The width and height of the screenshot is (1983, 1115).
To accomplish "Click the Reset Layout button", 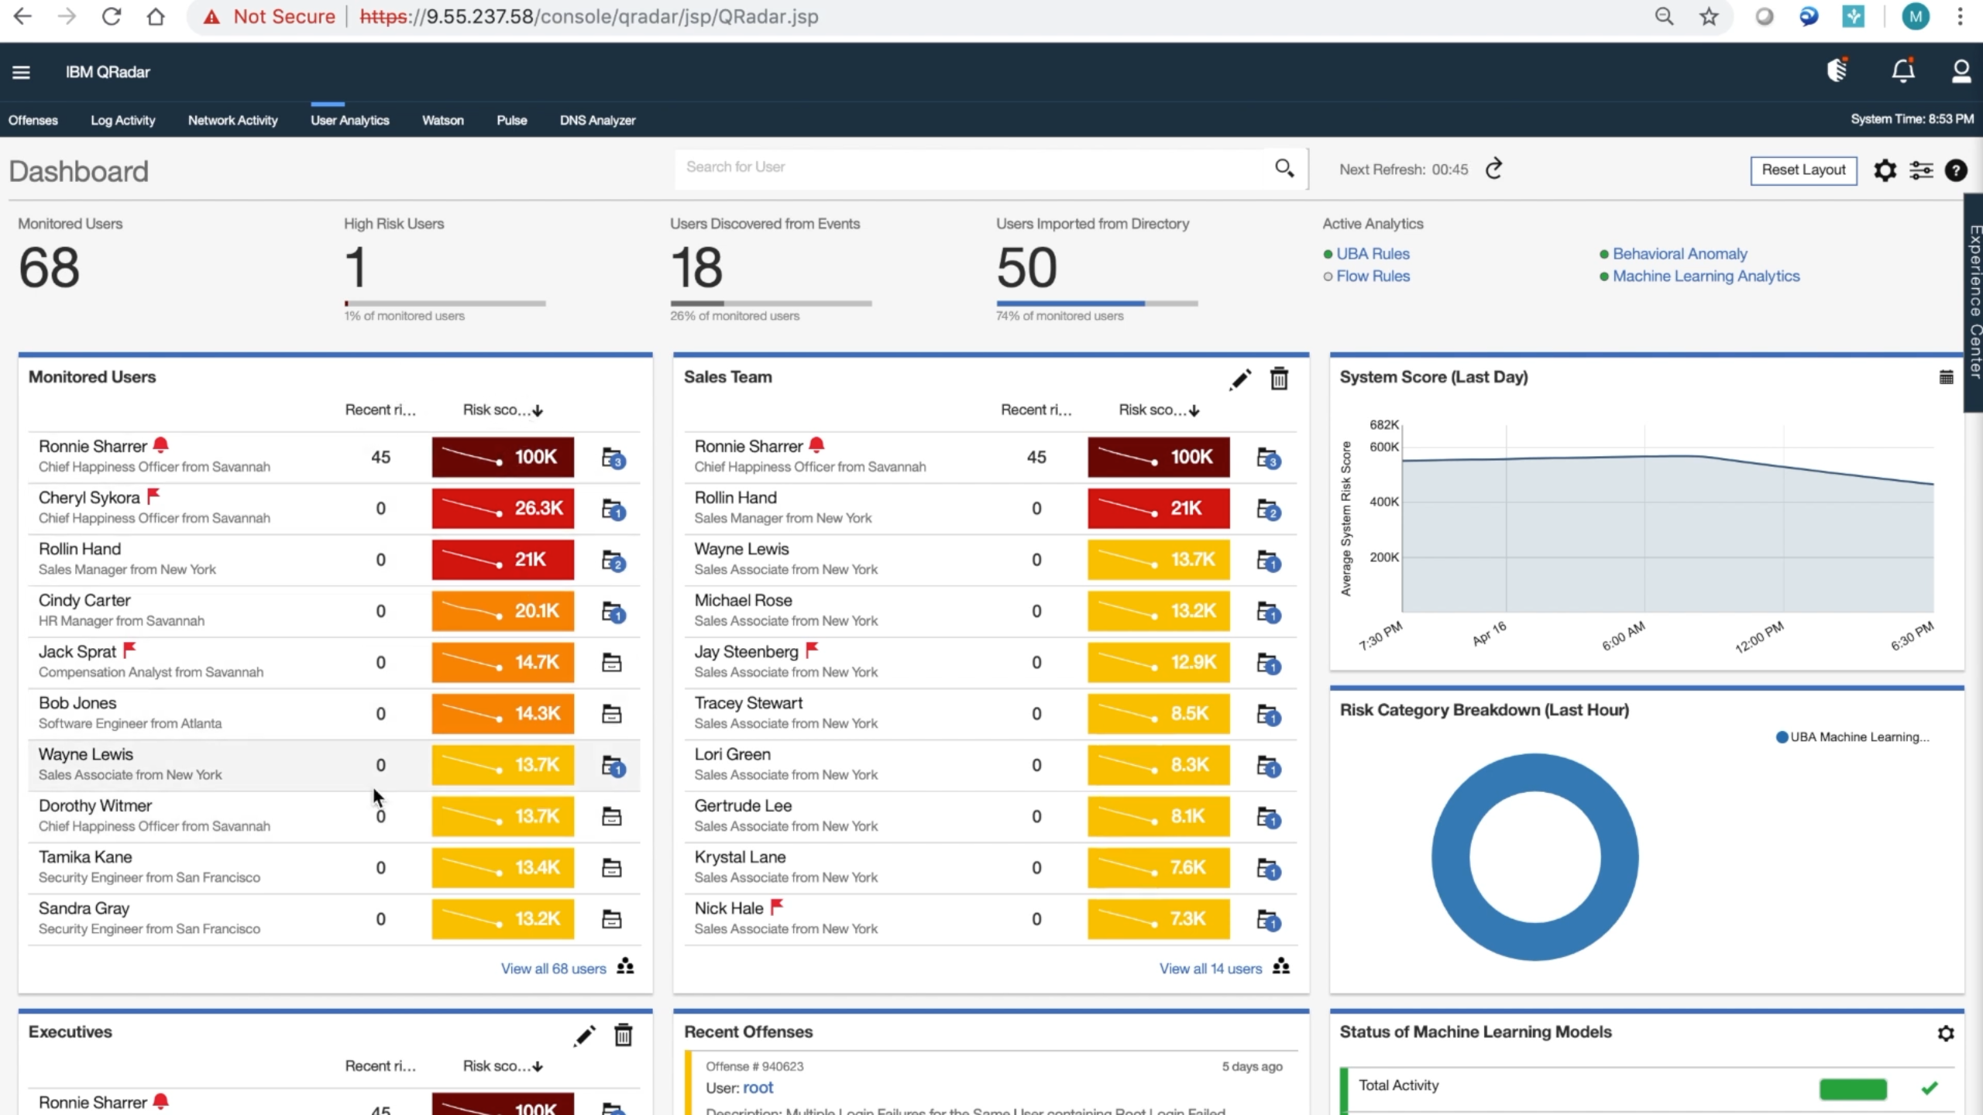I will [x=1803, y=170].
